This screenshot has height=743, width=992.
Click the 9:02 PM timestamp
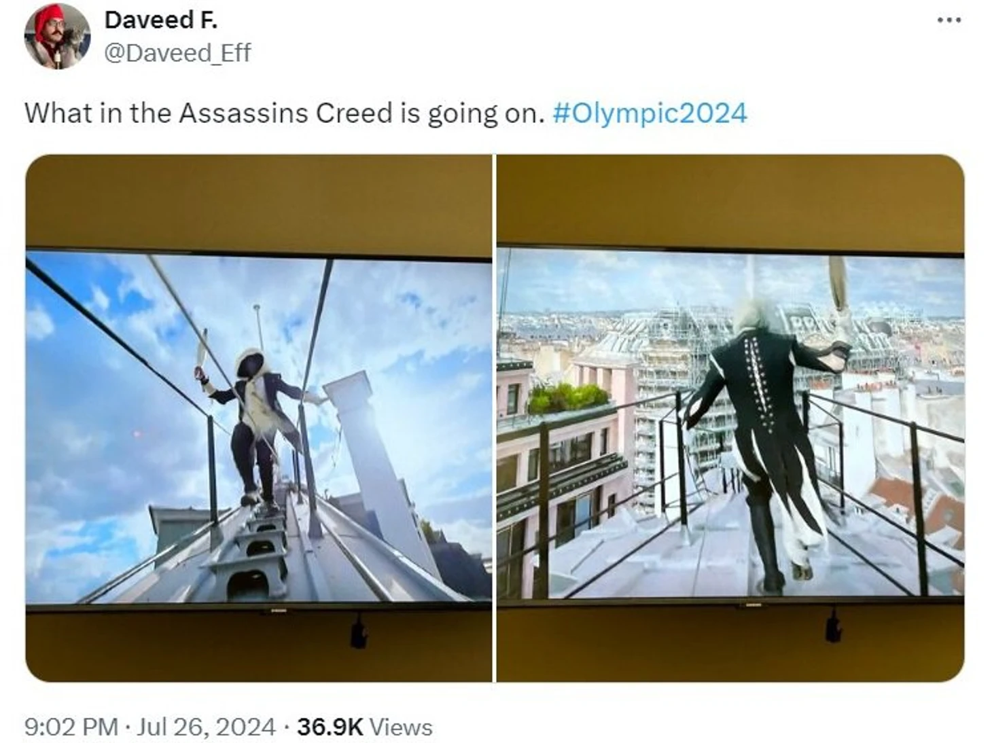point(71,727)
